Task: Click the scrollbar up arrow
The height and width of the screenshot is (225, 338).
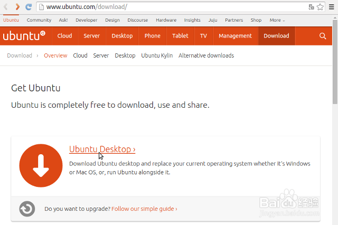Action: tap(335, 17)
